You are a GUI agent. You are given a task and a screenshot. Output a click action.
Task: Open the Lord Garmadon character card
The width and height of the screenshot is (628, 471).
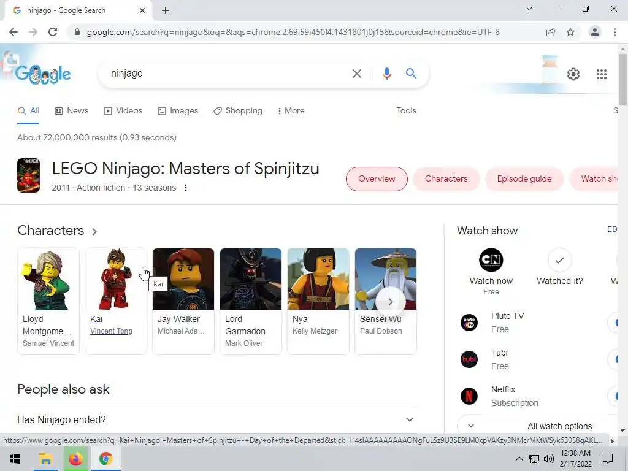251,301
